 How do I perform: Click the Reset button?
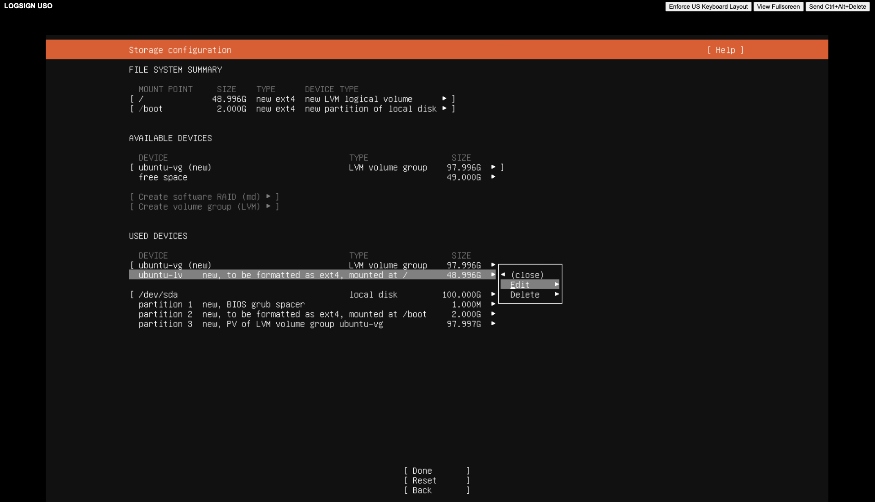[x=437, y=481]
